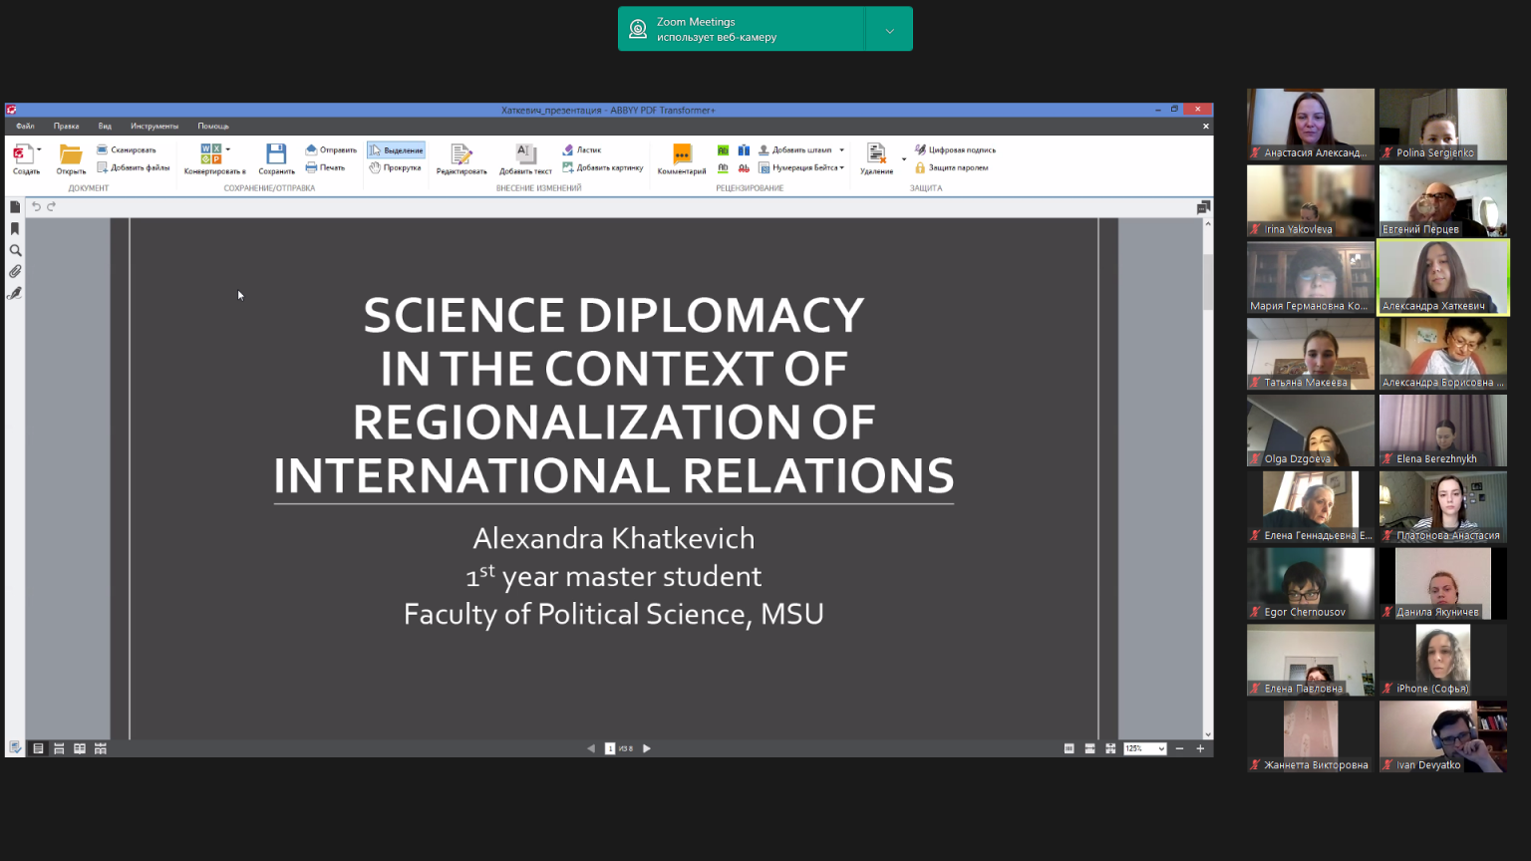This screenshot has width=1531, height=861.
Task: Click the Сохранить (Save) floppy disk icon
Action: 276,154
